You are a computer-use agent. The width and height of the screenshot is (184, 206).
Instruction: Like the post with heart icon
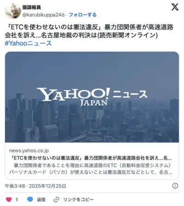pyautogui.click(x=9, y=200)
